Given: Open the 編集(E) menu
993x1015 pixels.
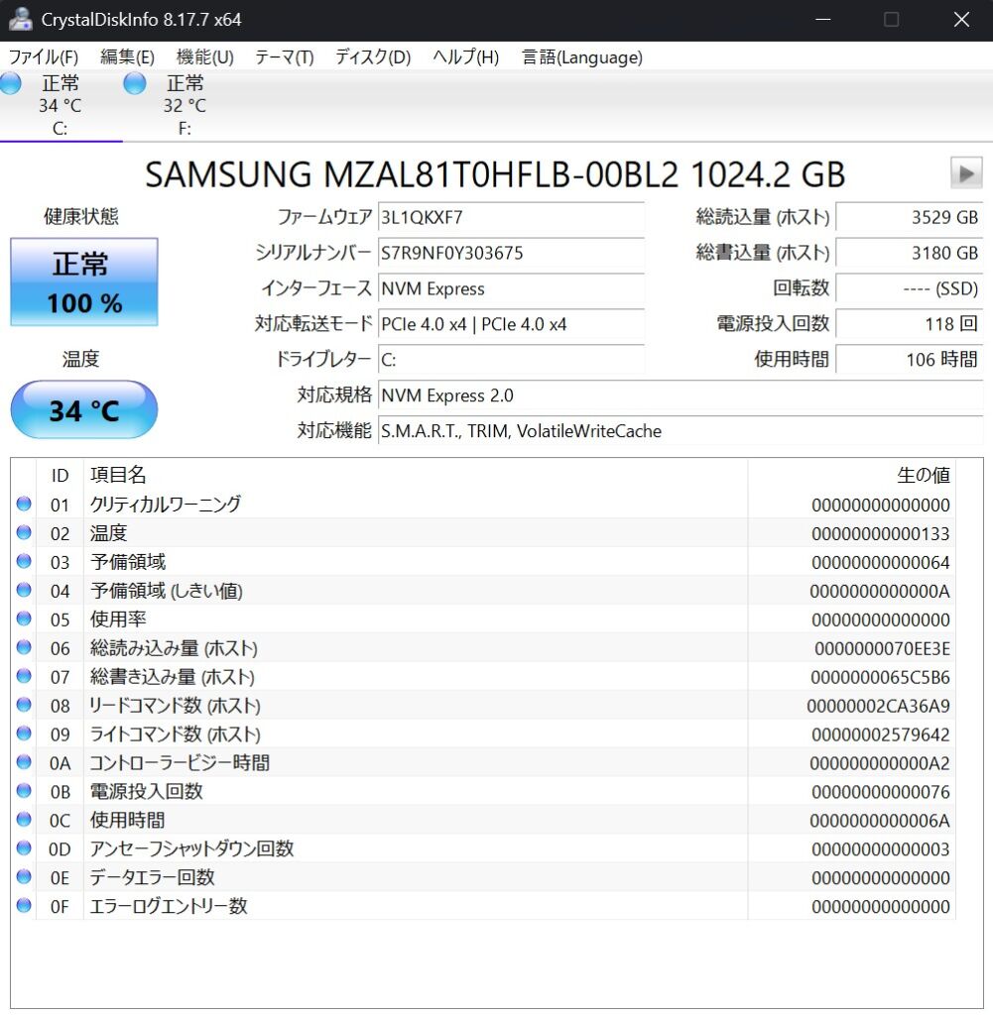Looking at the screenshot, I should click(127, 56).
